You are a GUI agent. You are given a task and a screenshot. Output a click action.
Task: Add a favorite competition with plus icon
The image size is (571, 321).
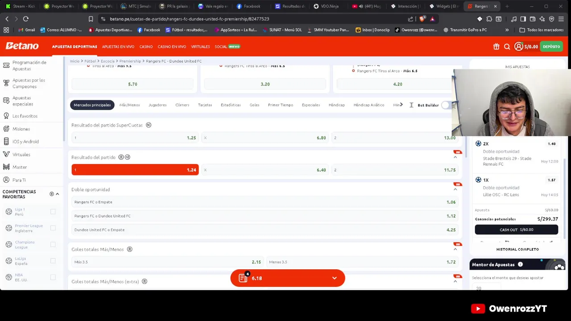click(51, 194)
